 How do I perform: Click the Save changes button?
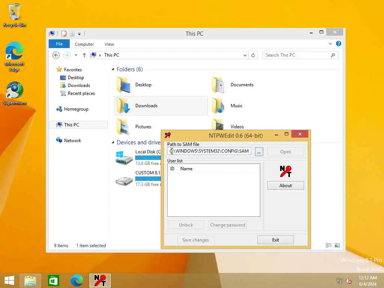click(x=195, y=240)
